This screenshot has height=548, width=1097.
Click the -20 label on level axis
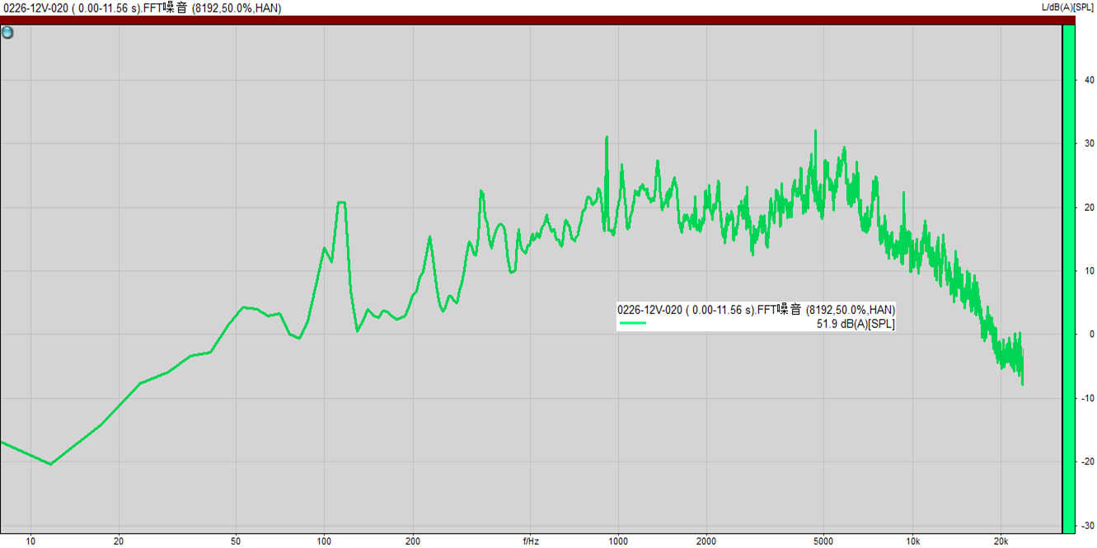(1087, 462)
